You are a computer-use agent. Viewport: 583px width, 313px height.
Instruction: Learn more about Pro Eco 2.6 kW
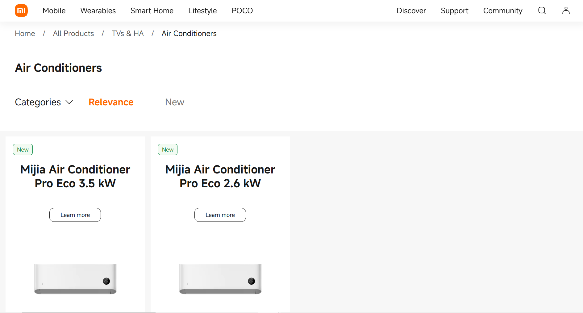(x=220, y=215)
